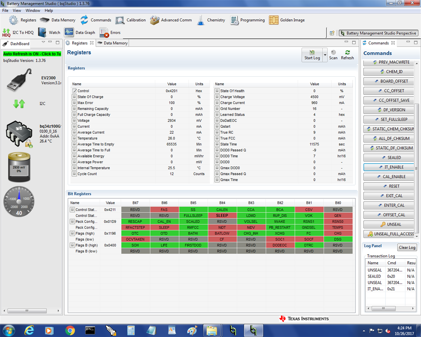This screenshot has width=421, height=337.
Task: Open the Help menu
Action: [x=49, y=11]
